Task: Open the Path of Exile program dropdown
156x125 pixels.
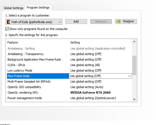Action: pyautogui.click(x=34, y=22)
